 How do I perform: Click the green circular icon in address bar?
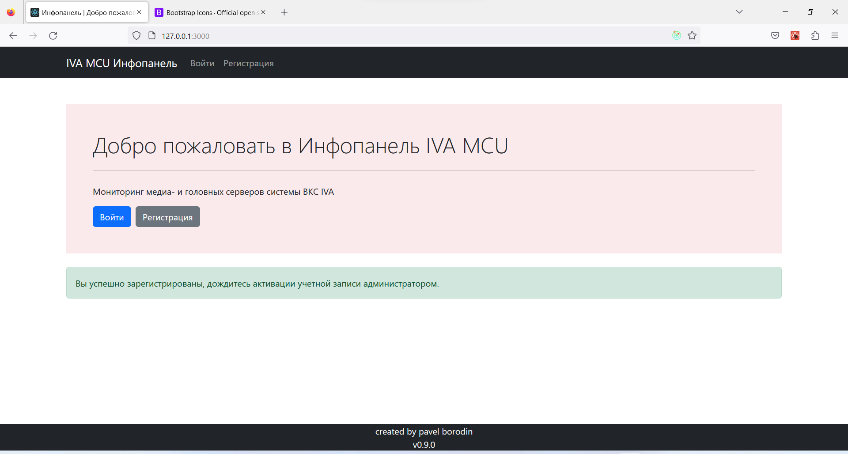coord(677,35)
